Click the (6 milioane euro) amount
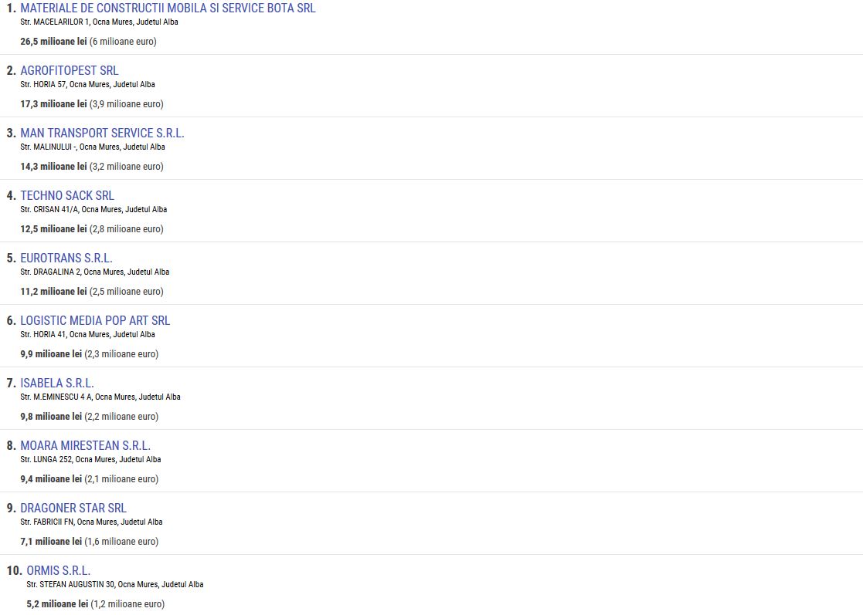 124,42
